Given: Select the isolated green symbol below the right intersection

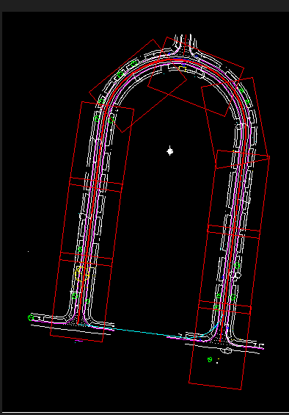Looking at the screenshot, I should click(210, 359).
